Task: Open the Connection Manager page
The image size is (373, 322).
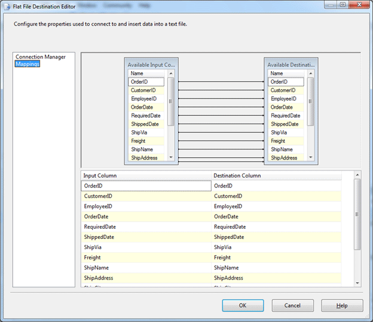Action: coord(41,57)
